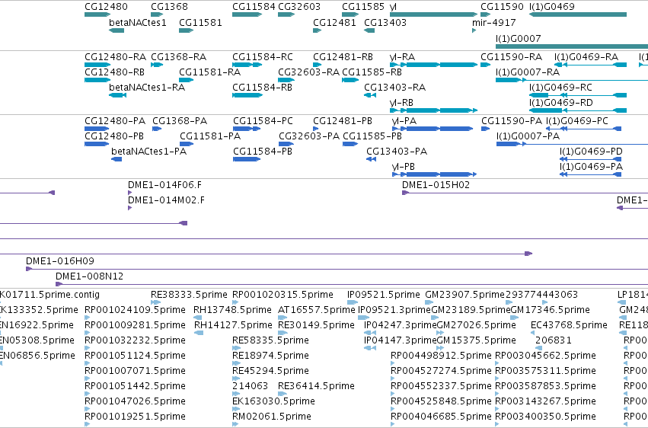Select EST EK163030.5prime
648x428 pixels.
tap(273, 401)
